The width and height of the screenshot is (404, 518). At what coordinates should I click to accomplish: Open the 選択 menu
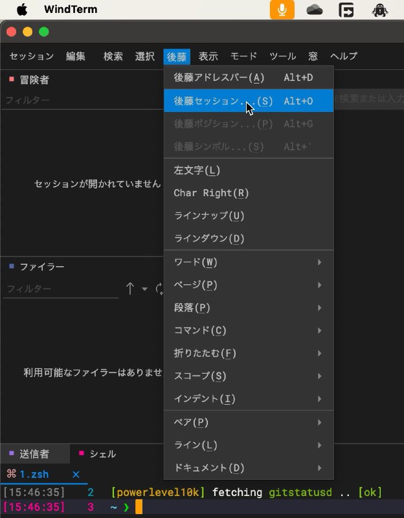[144, 56]
